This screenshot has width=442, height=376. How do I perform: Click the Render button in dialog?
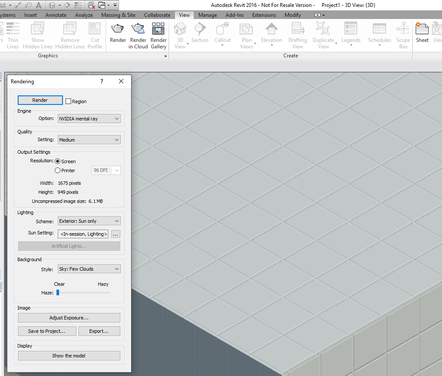pos(40,100)
